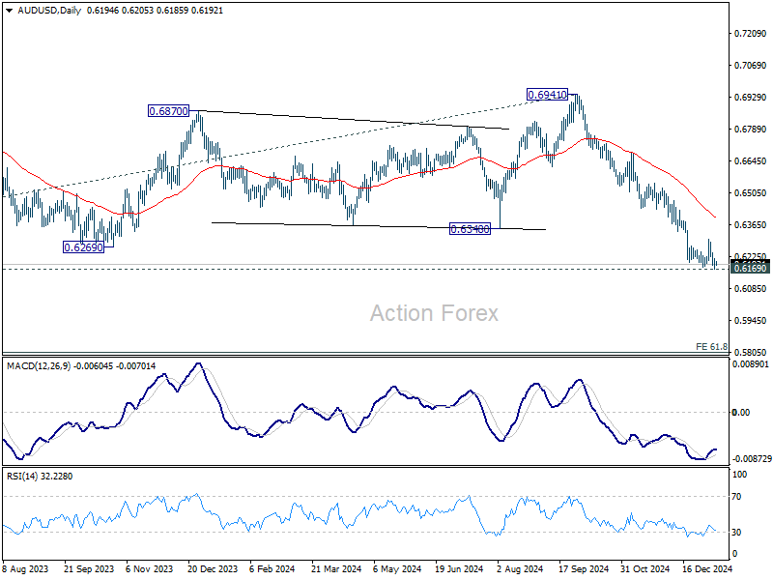
Task: Select the RSI 70 level label
Action: [736, 497]
